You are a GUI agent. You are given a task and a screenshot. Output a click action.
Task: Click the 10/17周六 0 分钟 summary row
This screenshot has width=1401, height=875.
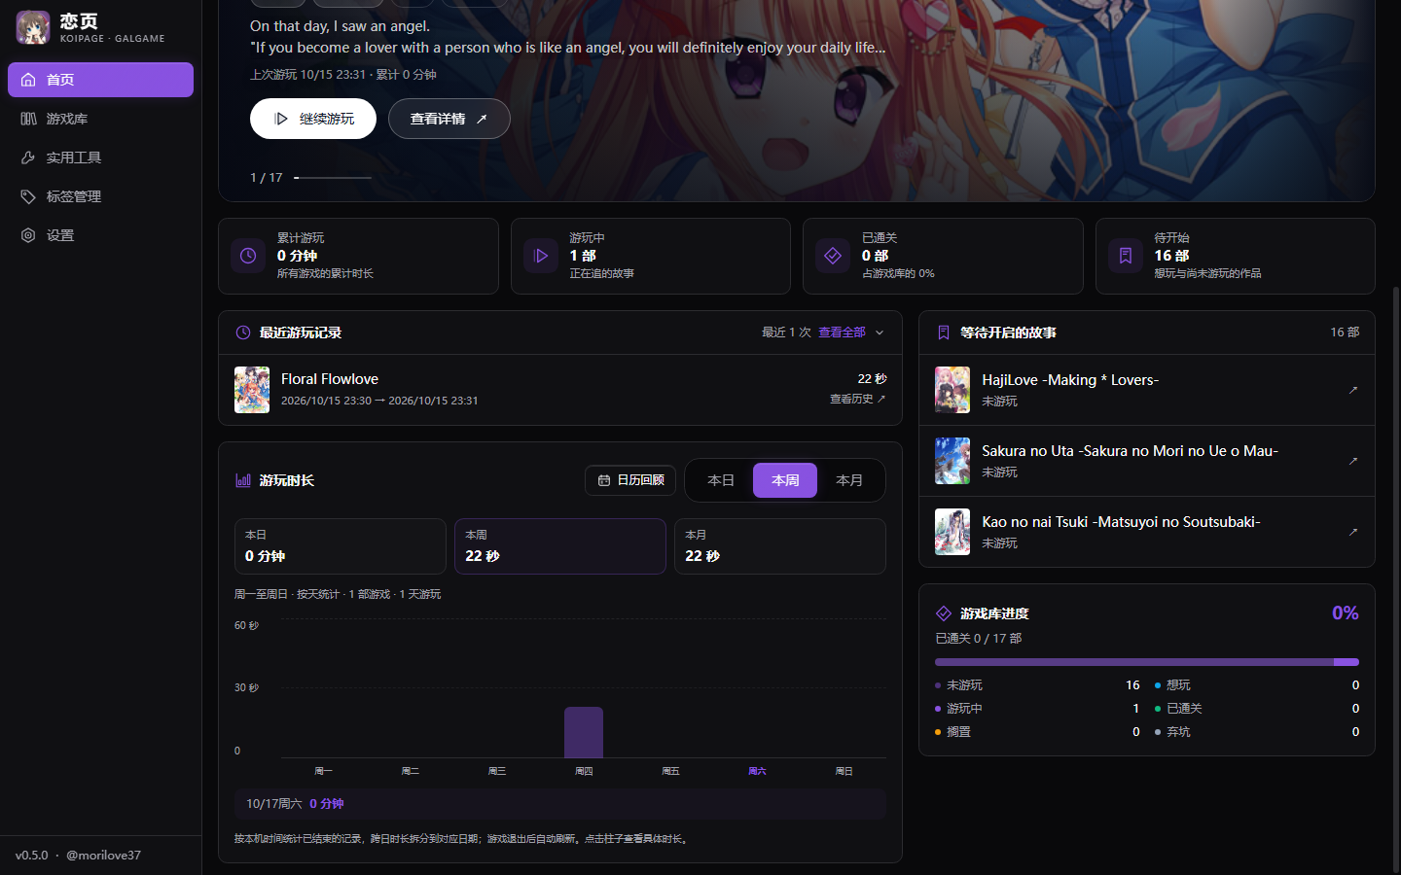click(x=560, y=804)
